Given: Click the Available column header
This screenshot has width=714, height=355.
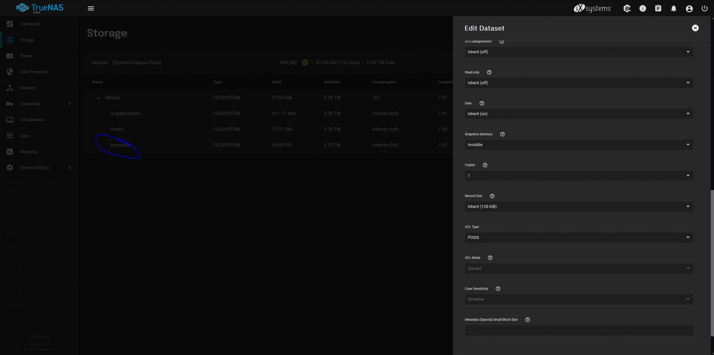Looking at the screenshot, I should pyautogui.click(x=332, y=82).
